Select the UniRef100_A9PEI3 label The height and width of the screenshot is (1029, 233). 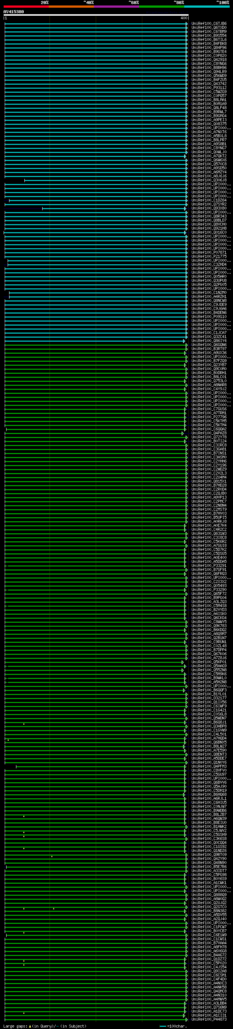point(209,120)
